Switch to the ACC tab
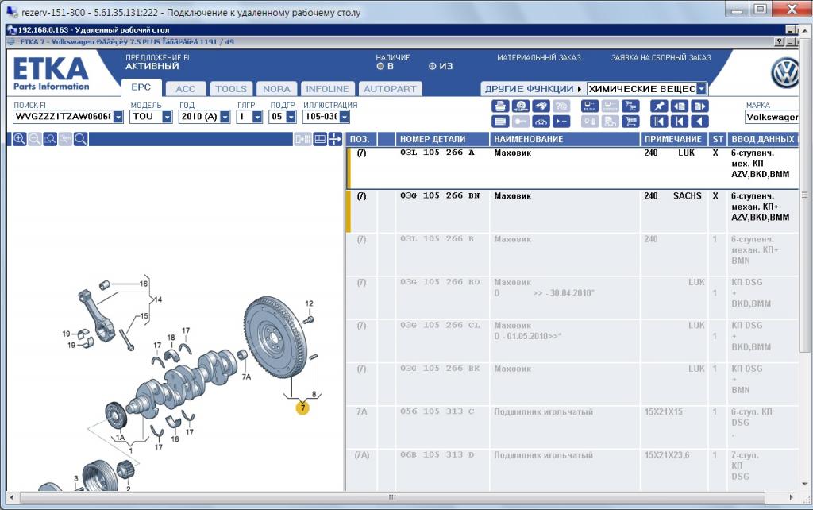 (x=186, y=89)
